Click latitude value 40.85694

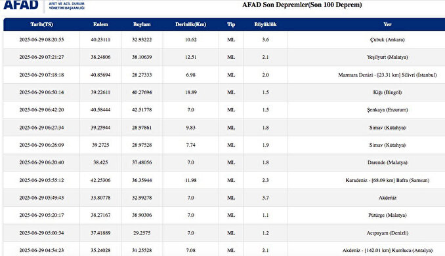point(100,75)
